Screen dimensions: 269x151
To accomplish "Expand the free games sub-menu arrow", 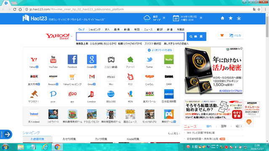I will 175,122.
